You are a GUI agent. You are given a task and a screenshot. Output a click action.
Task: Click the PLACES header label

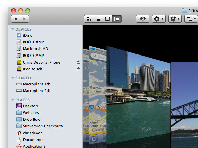coord(23,100)
